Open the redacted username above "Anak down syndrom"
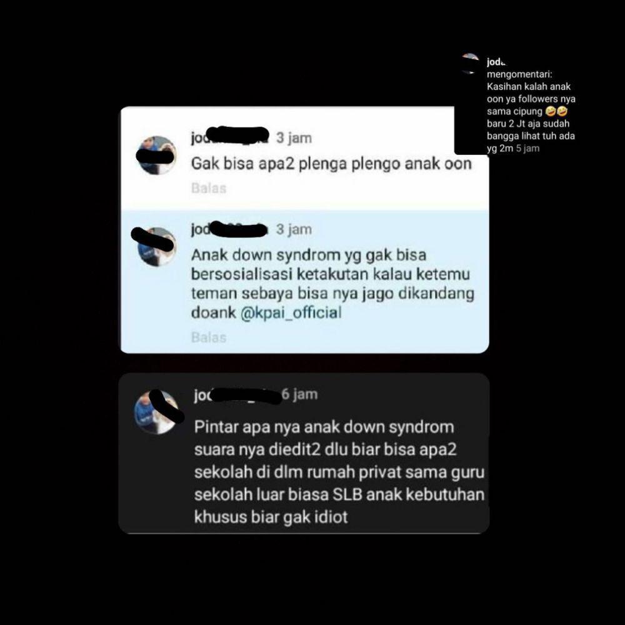The width and height of the screenshot is (625, 625). [229, 229]
